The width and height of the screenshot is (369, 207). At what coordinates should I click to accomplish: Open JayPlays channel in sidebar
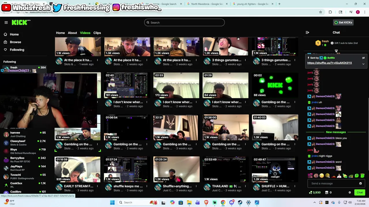click(25, 168)
